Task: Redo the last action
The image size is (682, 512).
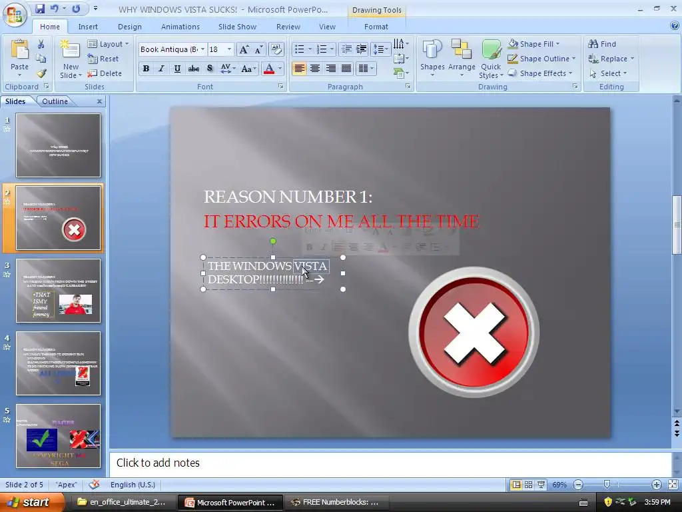Action: (76, 9)
